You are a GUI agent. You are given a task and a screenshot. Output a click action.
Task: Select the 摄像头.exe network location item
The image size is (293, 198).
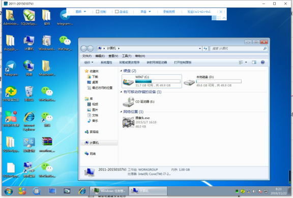[139, 122]
